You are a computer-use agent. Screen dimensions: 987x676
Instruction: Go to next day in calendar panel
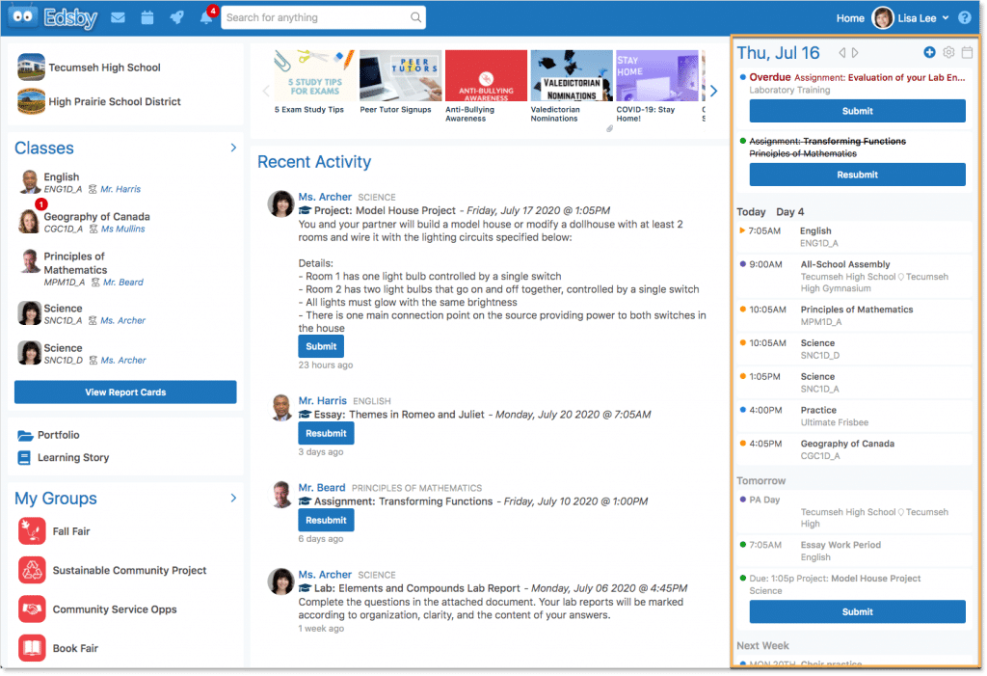[x=855, y=53]
